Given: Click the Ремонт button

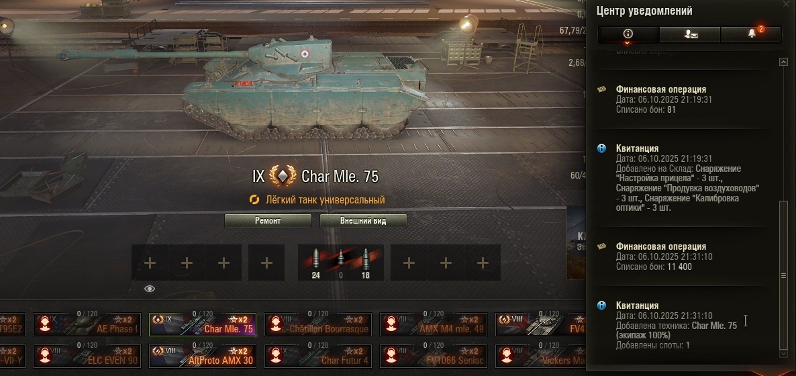Looking at the screenshot, I should tap(268, 221).
